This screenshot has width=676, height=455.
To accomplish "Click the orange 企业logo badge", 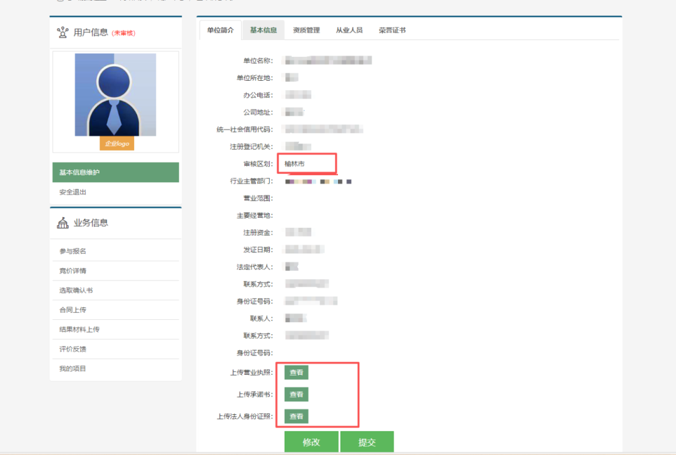I will [x=117, y=143].
